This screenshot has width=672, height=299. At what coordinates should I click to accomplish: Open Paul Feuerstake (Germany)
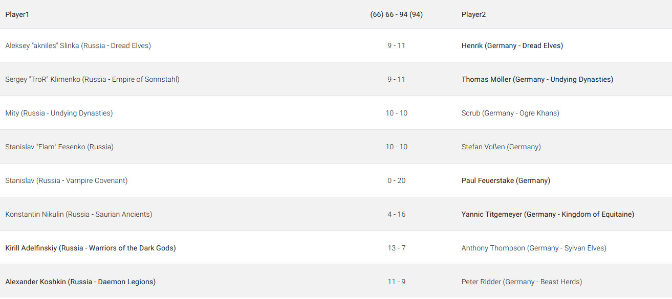tap(506, 180)
